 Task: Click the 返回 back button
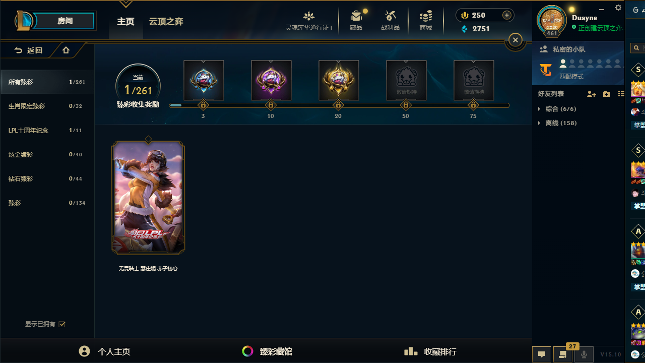29,50
